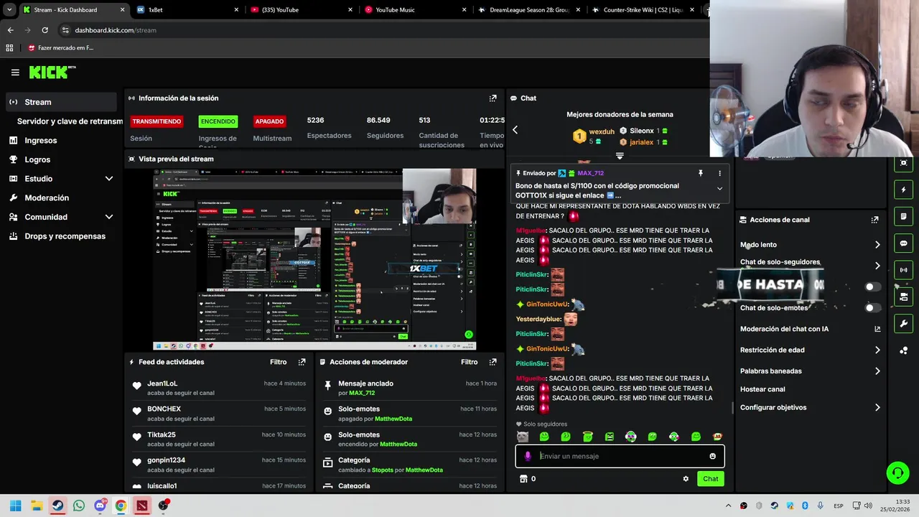Select Stream in the left sidebar

pos(61,102)
